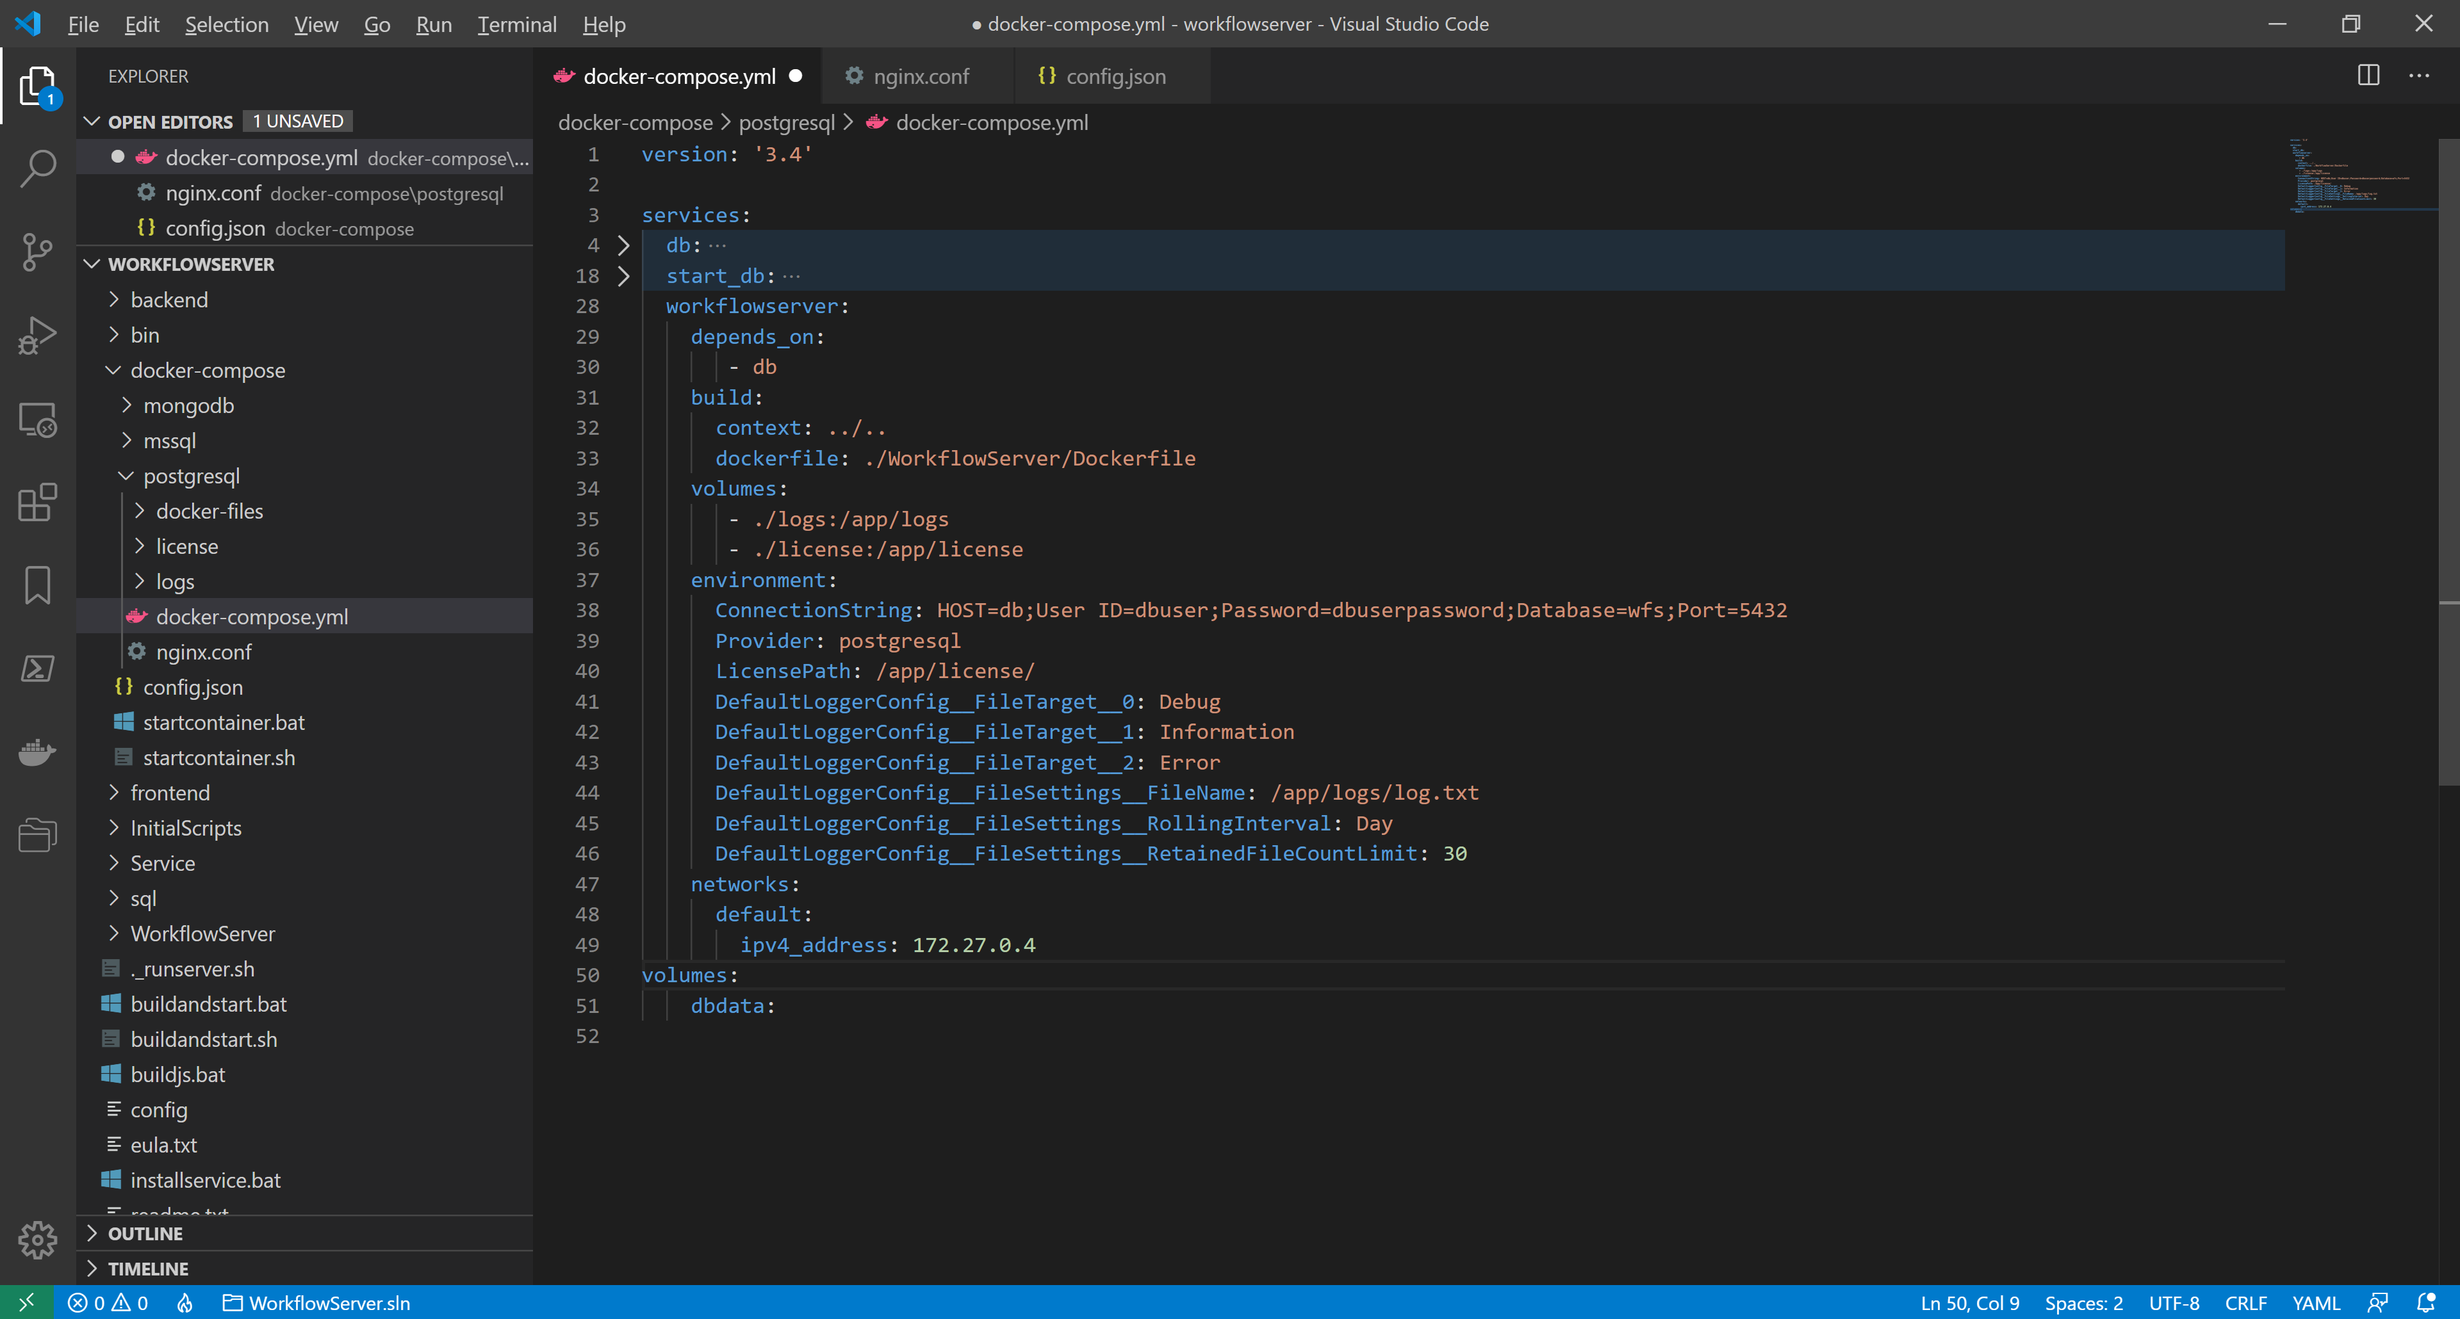Screen dimensions: 2460x1319
Task: Open buildandstart.bat in explorer
Action: coord(208,1004)
